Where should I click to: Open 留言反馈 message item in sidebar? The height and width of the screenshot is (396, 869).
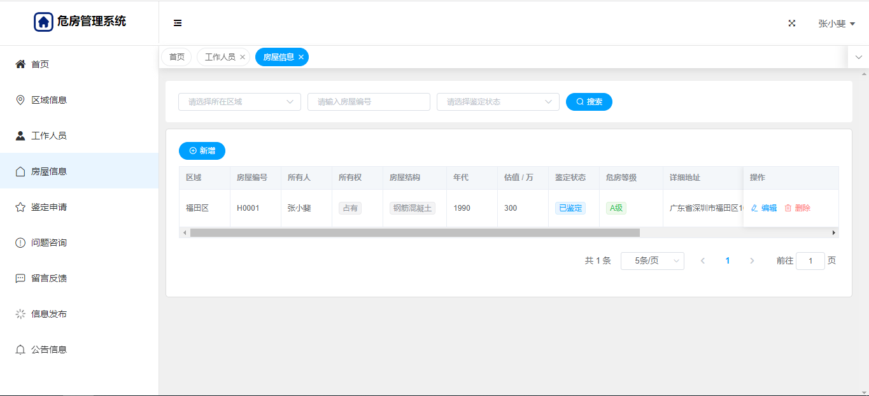coord(49,278)
